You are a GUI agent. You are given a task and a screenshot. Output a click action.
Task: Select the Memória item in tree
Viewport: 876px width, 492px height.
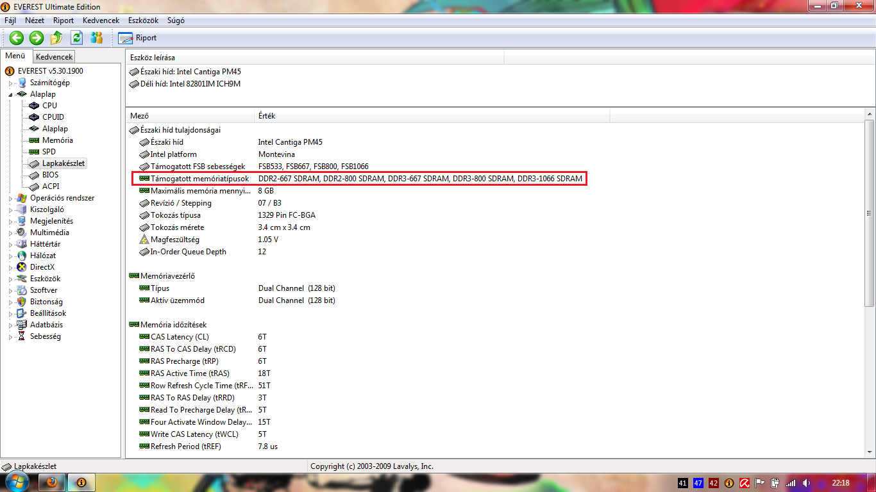pos(58,140)
